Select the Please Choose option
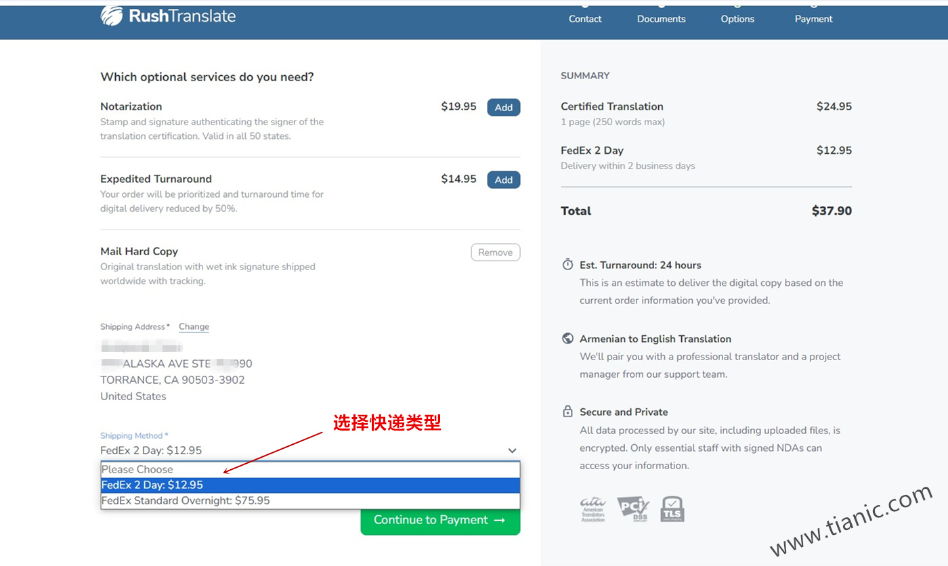 pos(310,469)
